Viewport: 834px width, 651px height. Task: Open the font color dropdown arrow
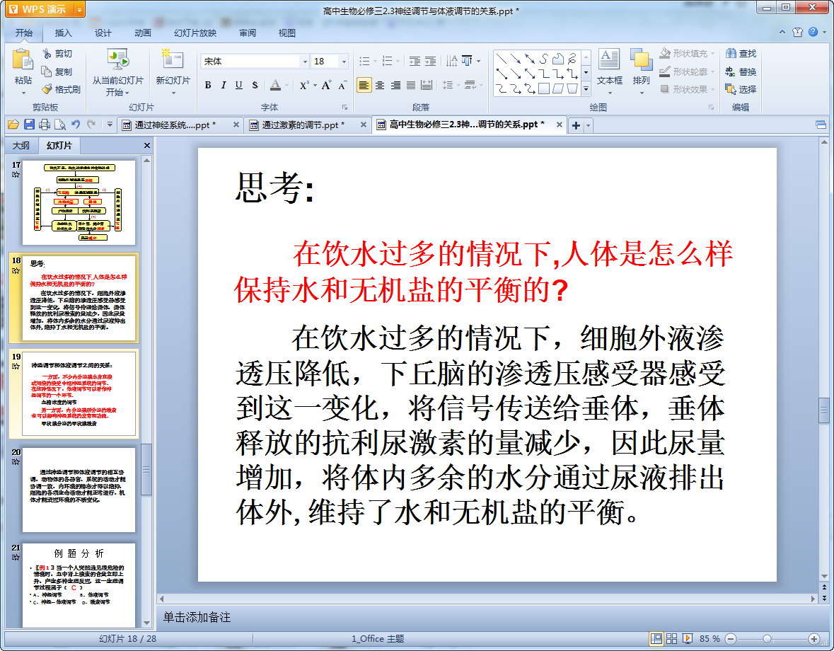pos(286,85)
